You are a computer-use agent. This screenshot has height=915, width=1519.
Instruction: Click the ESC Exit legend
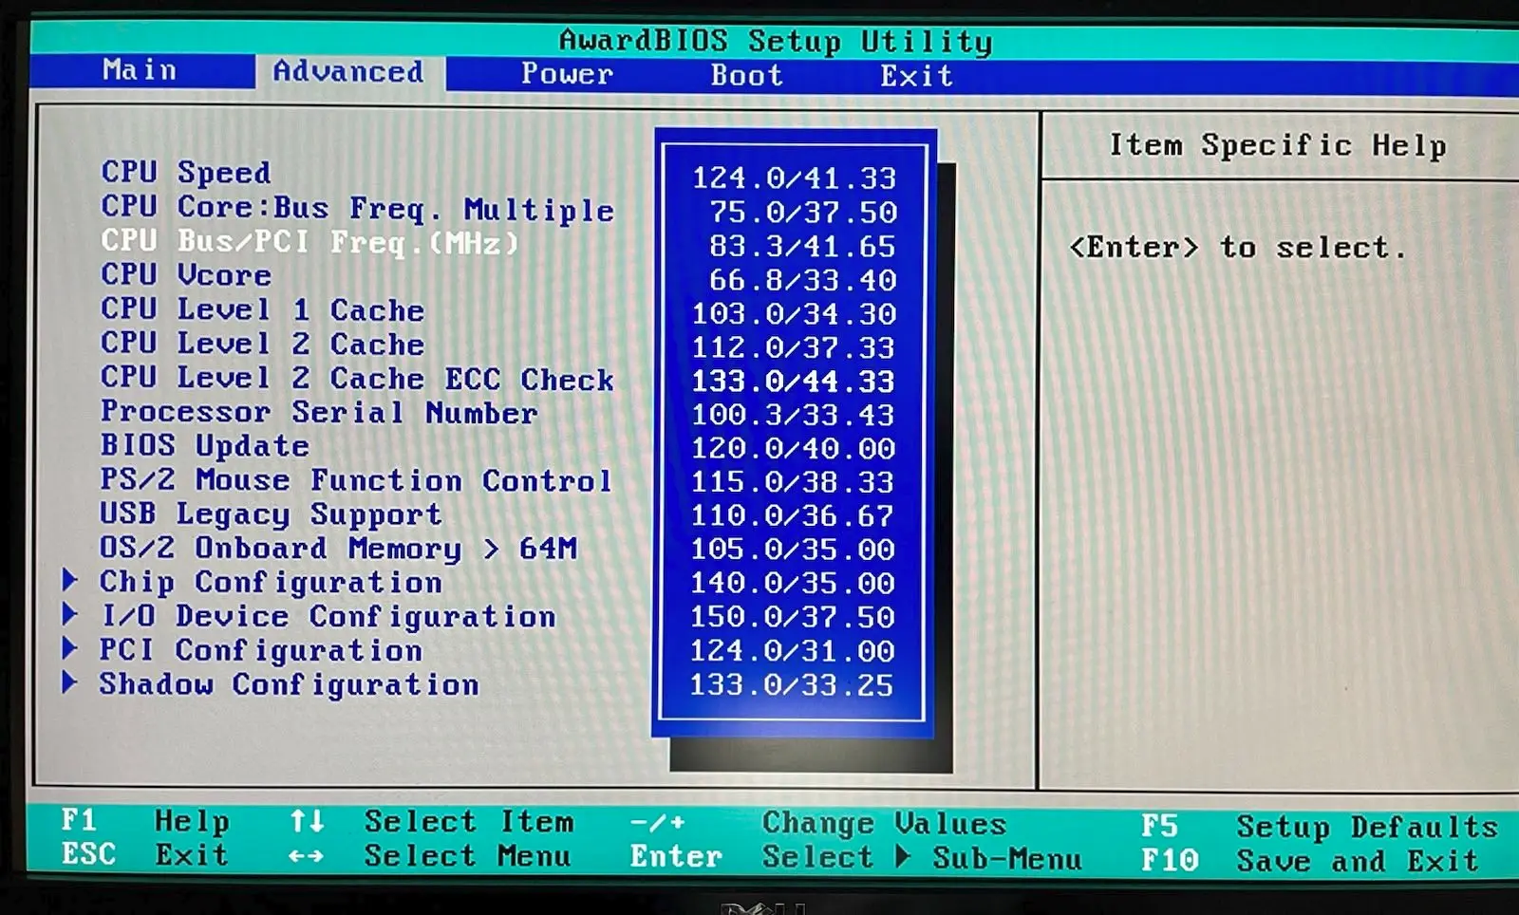tap(145, 855)
